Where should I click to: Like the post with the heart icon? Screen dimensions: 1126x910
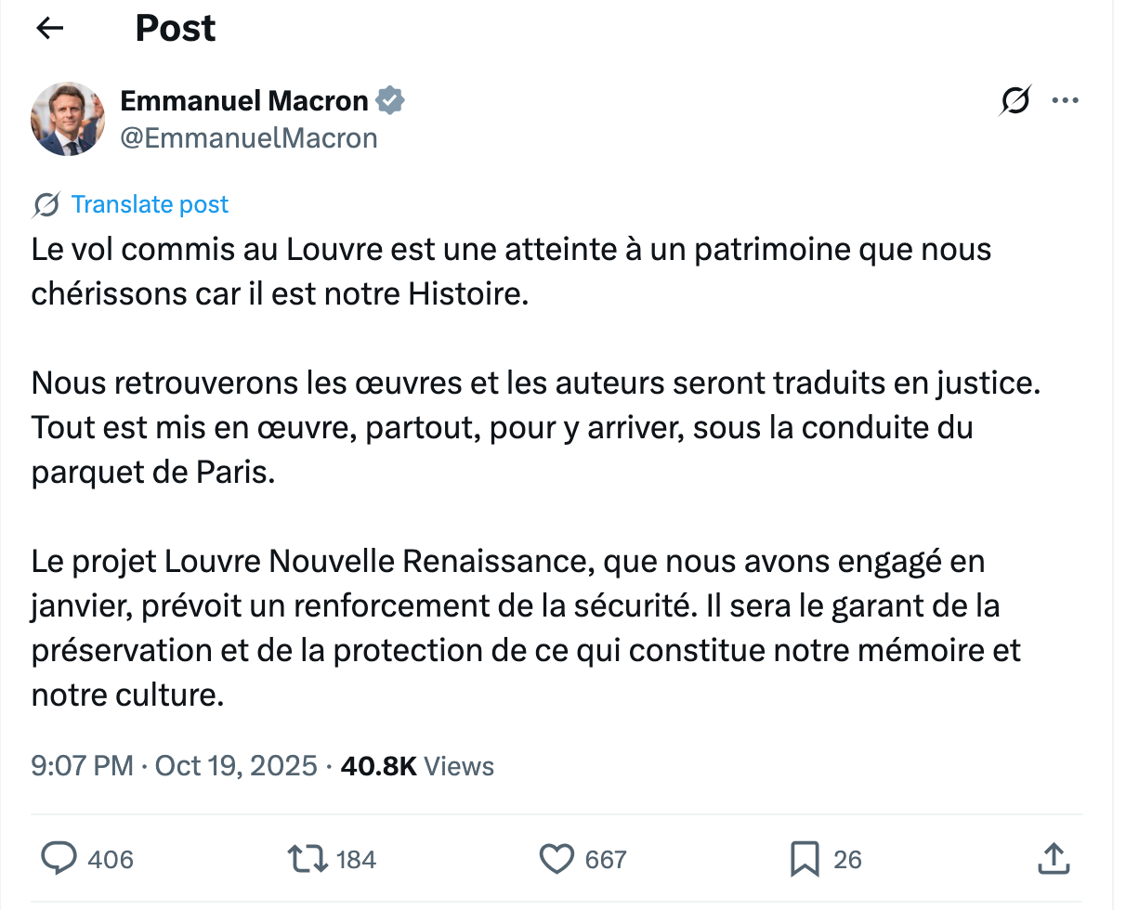[x=556, y=859]
